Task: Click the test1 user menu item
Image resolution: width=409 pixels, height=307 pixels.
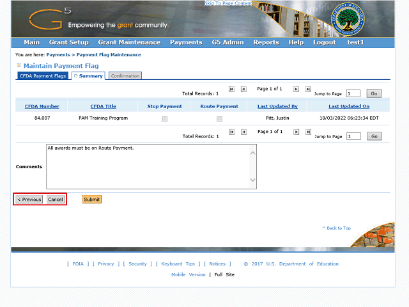Action: pyautogui.click(x=355, y=42)
